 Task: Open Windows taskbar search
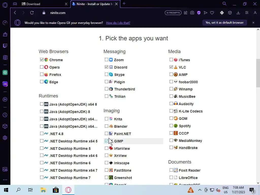[18, 190]
